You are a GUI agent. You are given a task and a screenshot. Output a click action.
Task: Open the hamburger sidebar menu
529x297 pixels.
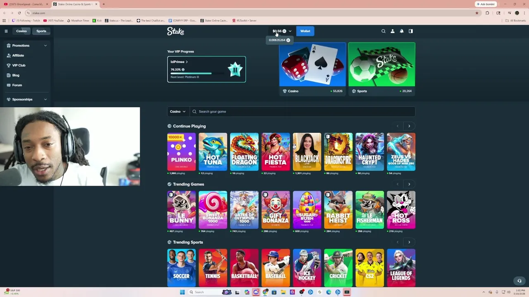coord(6,31)
